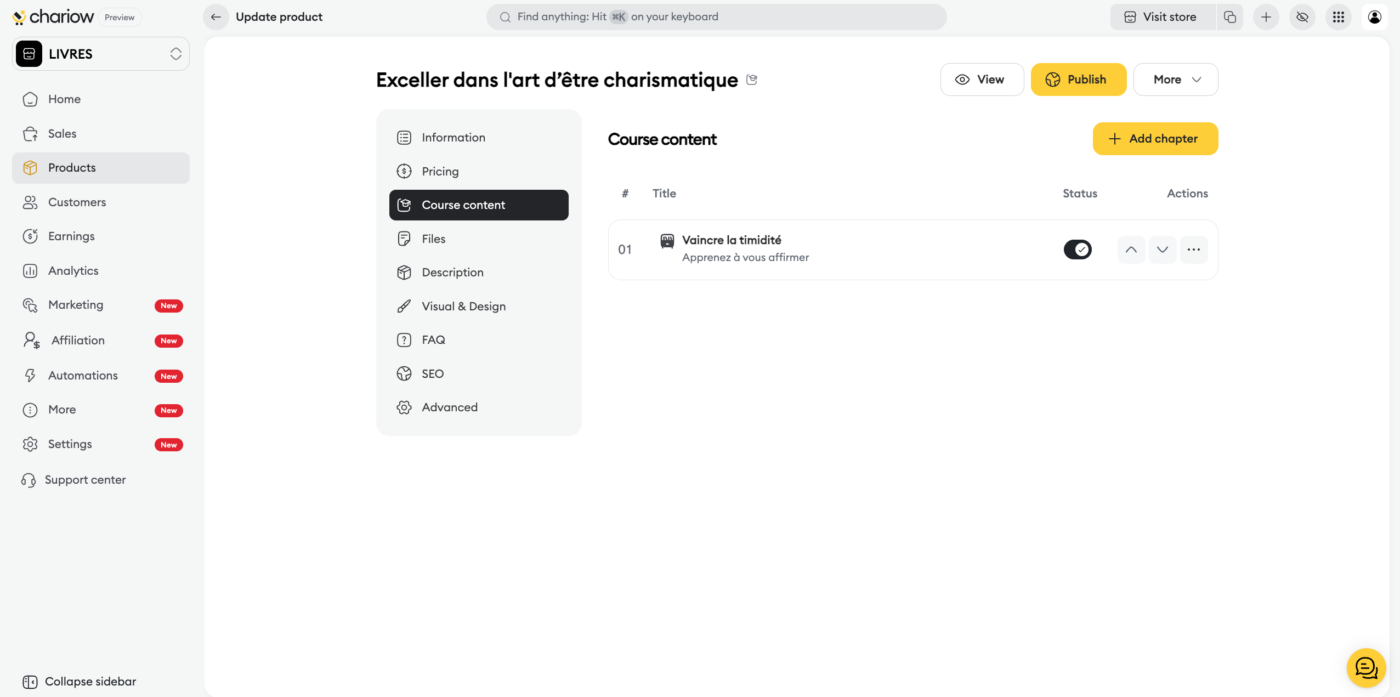This screenshot has height=697, width=1400.
Task: Move chapter down with chevron arrow
Action: 1163,250
